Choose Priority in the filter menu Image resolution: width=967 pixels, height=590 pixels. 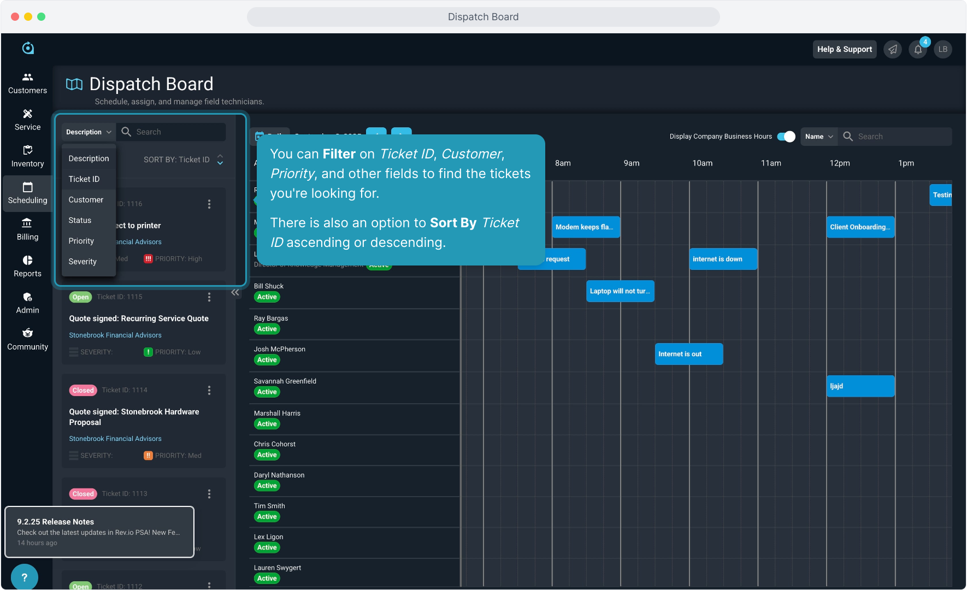point(81,241)
